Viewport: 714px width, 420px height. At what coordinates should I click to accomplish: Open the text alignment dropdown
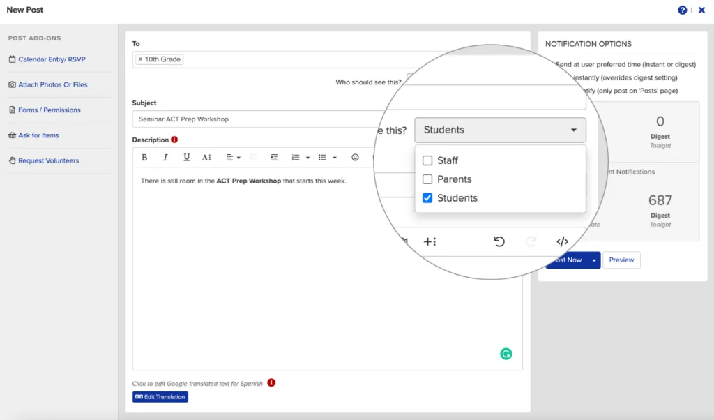pos(233,158)
